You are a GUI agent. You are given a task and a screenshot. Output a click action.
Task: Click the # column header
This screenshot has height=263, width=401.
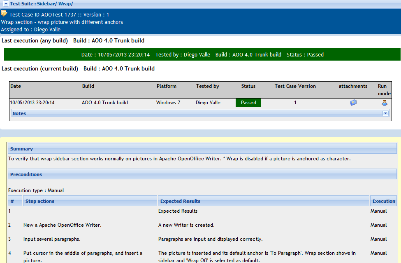(x=15, y=201)
